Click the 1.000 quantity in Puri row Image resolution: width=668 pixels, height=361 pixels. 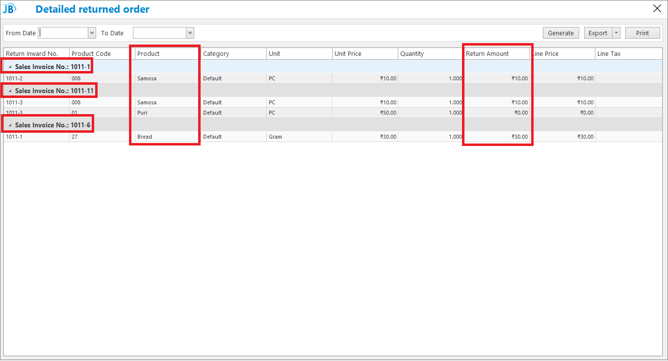click(x=431, y=113)
